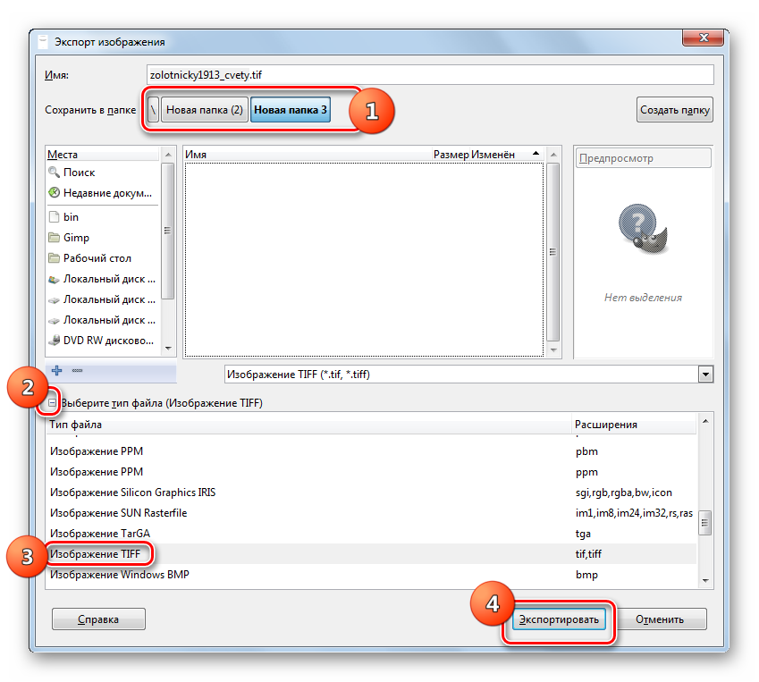Image resolution: width=759 pixels, height=682 pixels.
Task: Open the DVD RW drive in Places
Action: click(104, 341)
